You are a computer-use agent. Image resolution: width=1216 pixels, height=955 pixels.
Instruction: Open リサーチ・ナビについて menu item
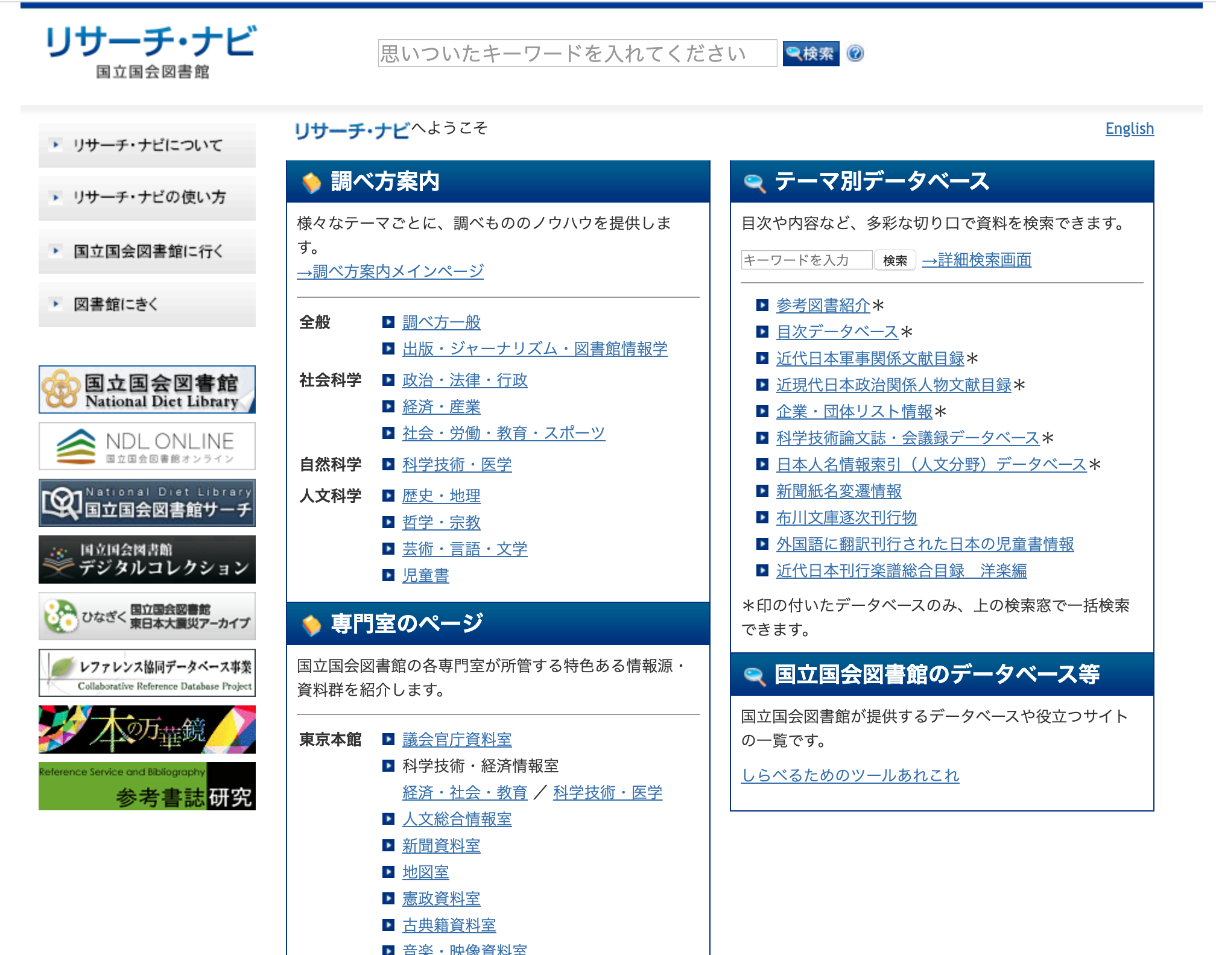tap(147, 145)
